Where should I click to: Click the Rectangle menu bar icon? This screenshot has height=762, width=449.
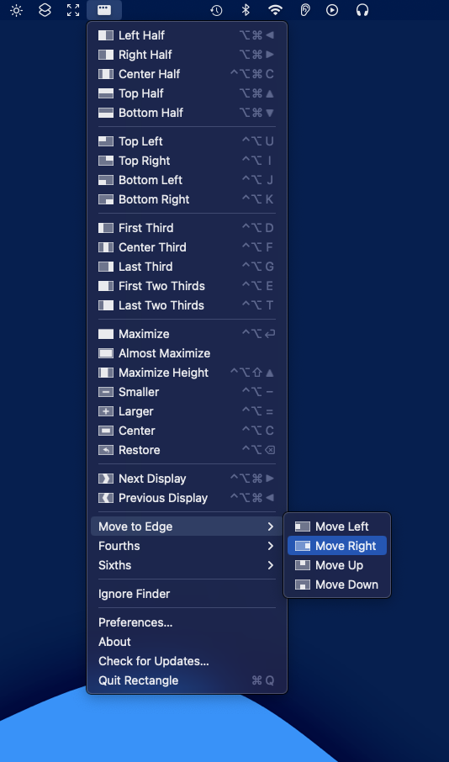coord(104,10)
